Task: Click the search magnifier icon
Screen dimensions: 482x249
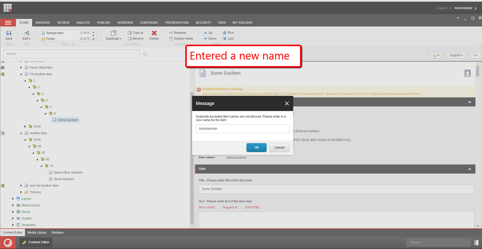Action: pyautogui.click(x=145, y=54)
